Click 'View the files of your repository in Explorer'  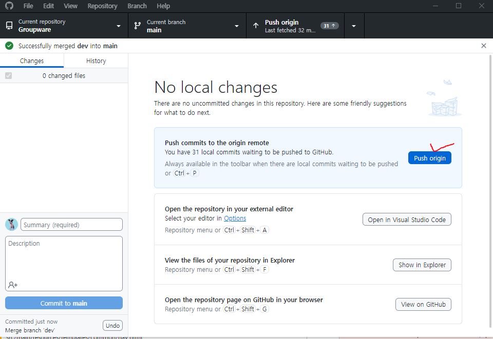tap(230, 260)
